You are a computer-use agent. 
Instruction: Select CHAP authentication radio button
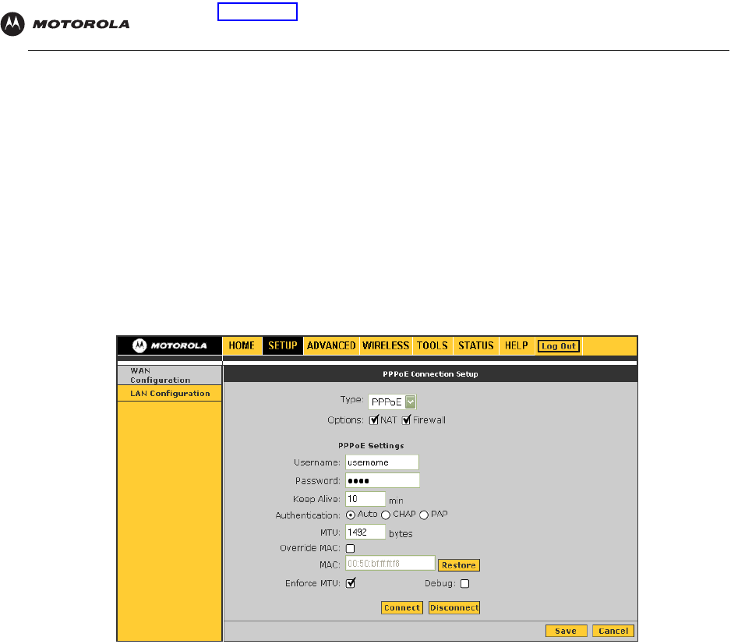pyautogui.click(x=386, y=515)
